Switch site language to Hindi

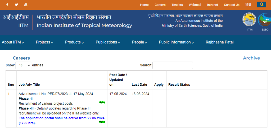[248, 5]
